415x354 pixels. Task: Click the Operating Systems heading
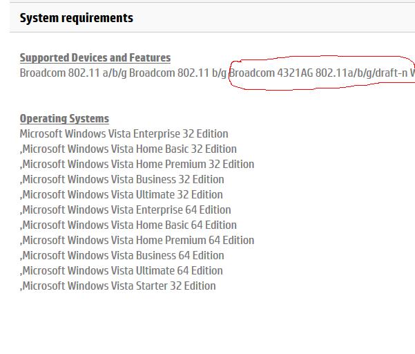click(x=64, y=119)
